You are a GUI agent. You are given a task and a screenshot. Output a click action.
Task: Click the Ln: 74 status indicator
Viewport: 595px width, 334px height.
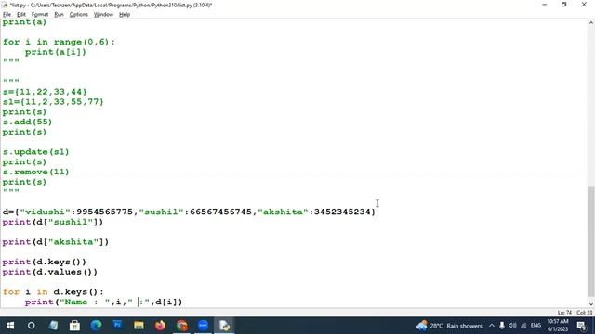point(564,313)
